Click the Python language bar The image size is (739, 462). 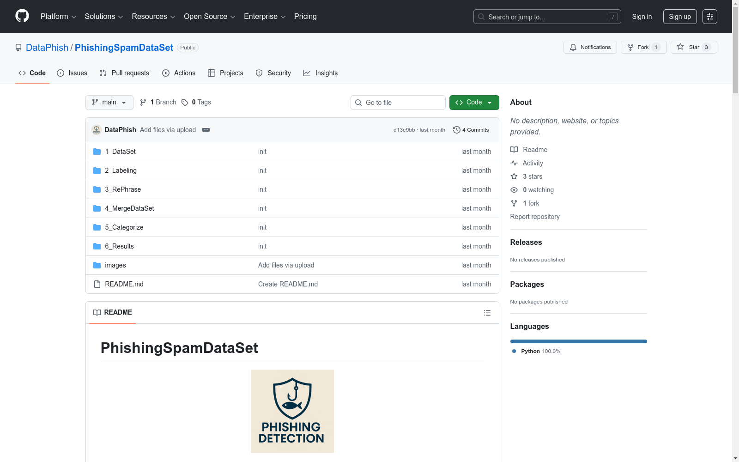(x=579, y=341)
